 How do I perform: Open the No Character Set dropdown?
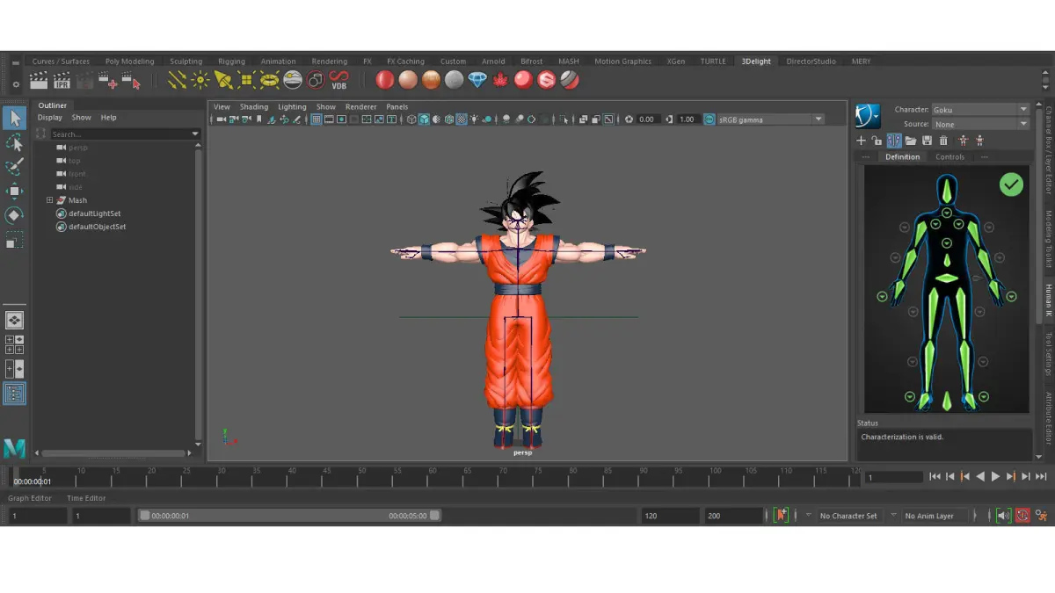pos(848,516)
